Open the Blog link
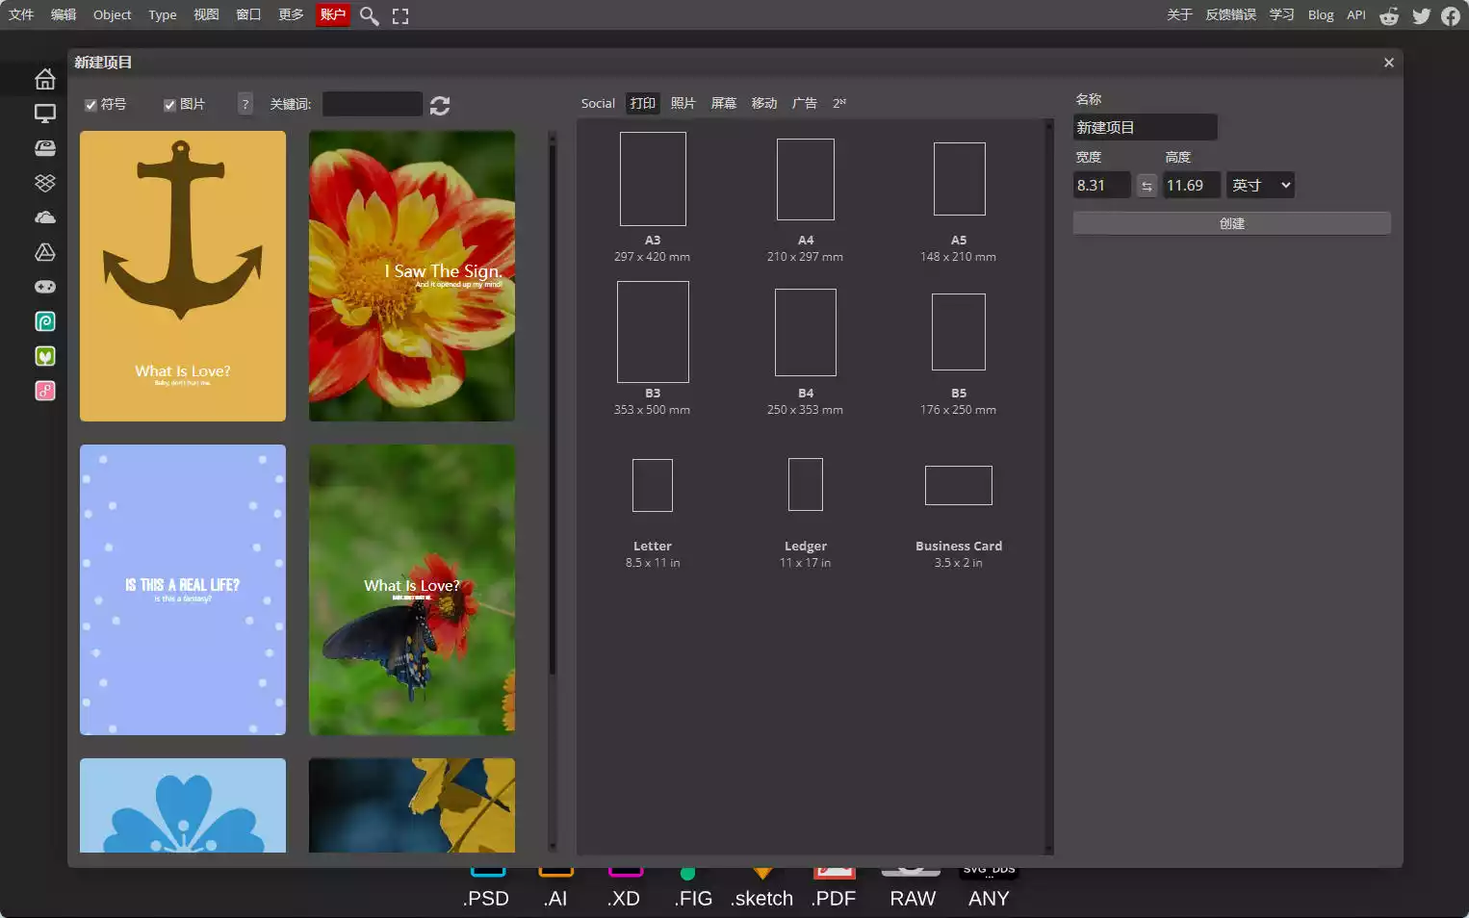Screen dimensions: 1469x918 (x=1321, y=14)
